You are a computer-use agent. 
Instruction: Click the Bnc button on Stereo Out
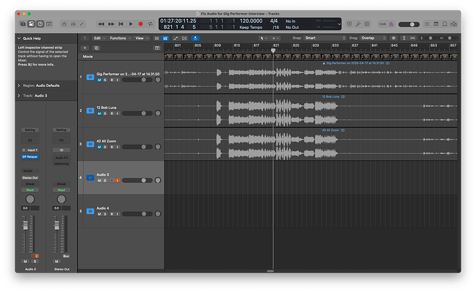tap(66, 255)
